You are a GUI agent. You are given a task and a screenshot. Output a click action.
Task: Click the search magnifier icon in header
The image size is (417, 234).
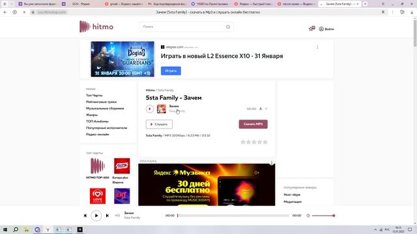click(228, 27)
